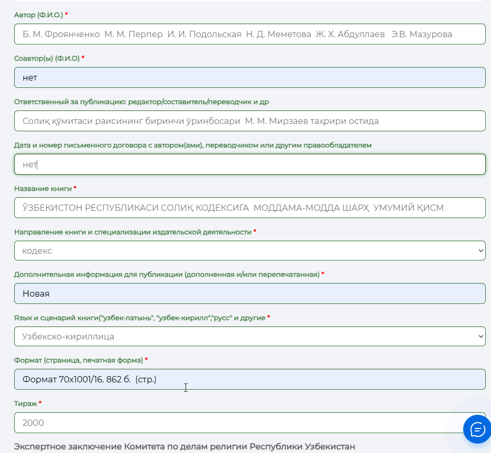Click the contract date and number field
The image size is (491, 453).
pos(249,164)
